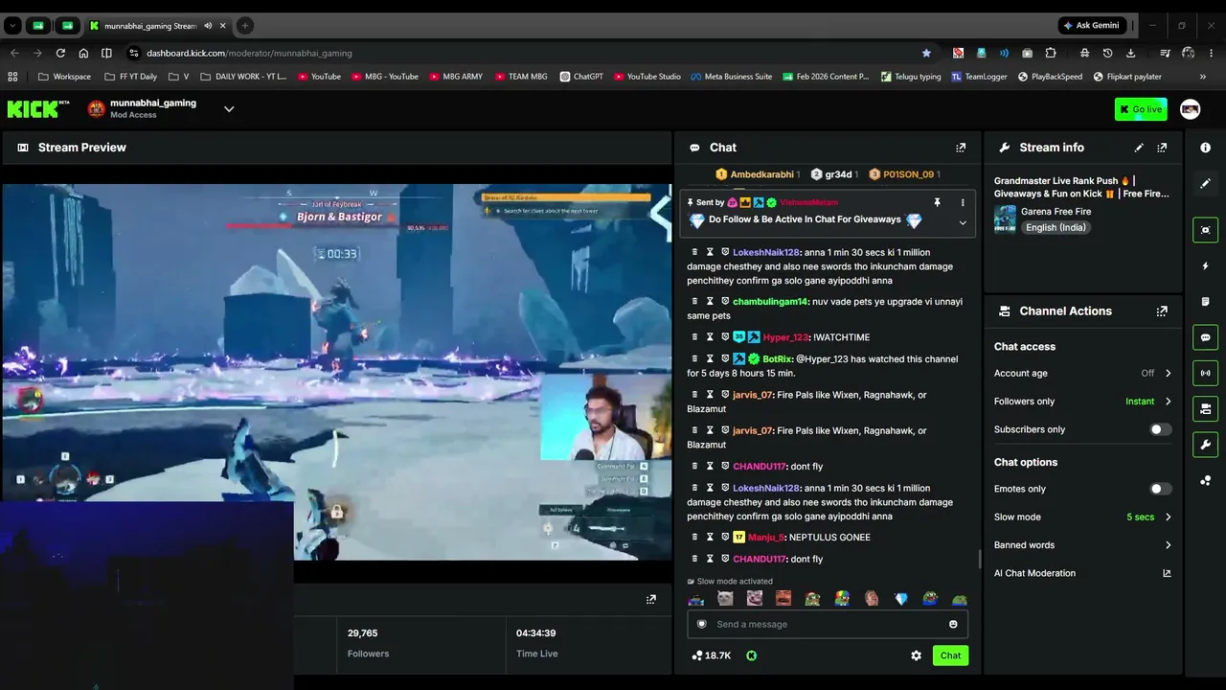Click the green Chat send button
1226x690 pixels.
[x=950, y=655]
